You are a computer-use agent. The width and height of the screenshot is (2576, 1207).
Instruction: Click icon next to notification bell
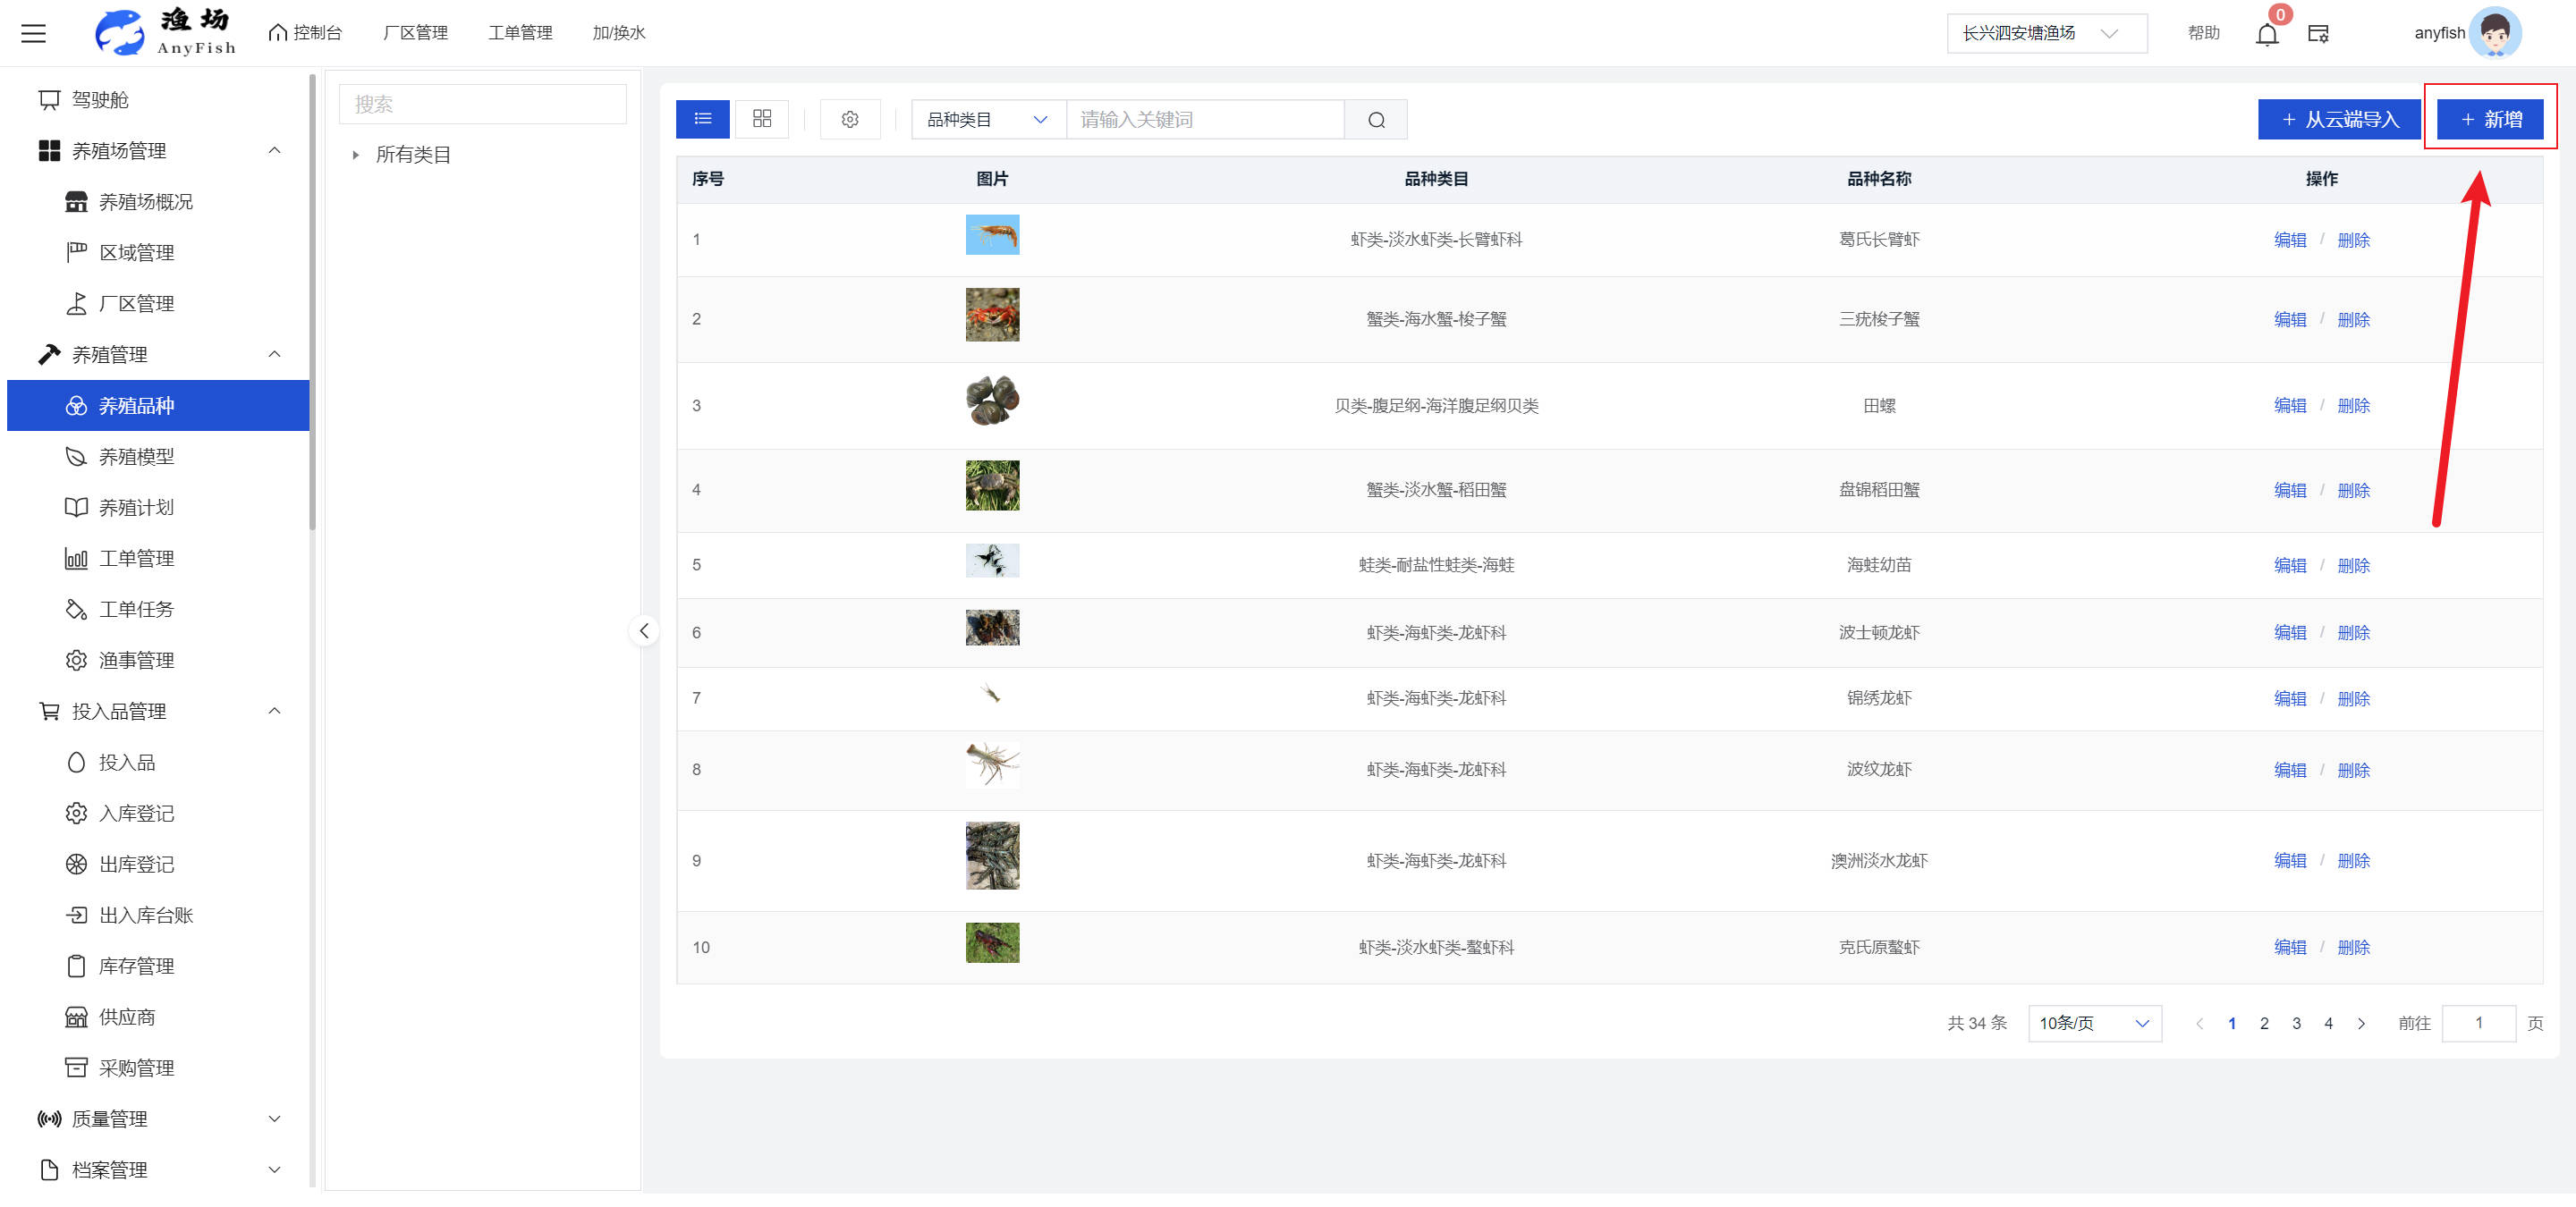pyautogui.click(x=2318, y=34)
